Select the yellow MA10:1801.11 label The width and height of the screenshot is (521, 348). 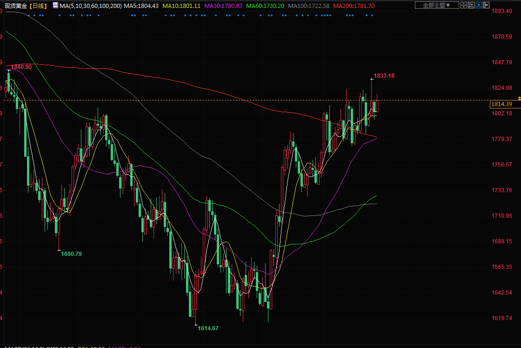point(181,6)
